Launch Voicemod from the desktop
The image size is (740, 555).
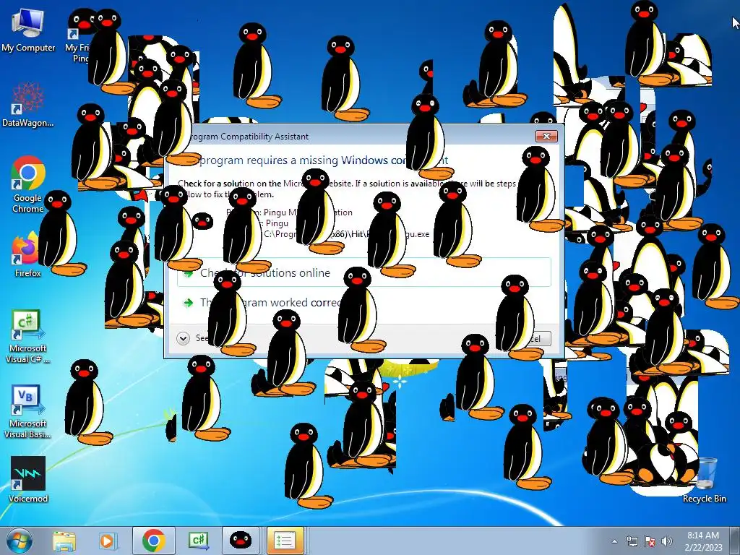[28, 480]
